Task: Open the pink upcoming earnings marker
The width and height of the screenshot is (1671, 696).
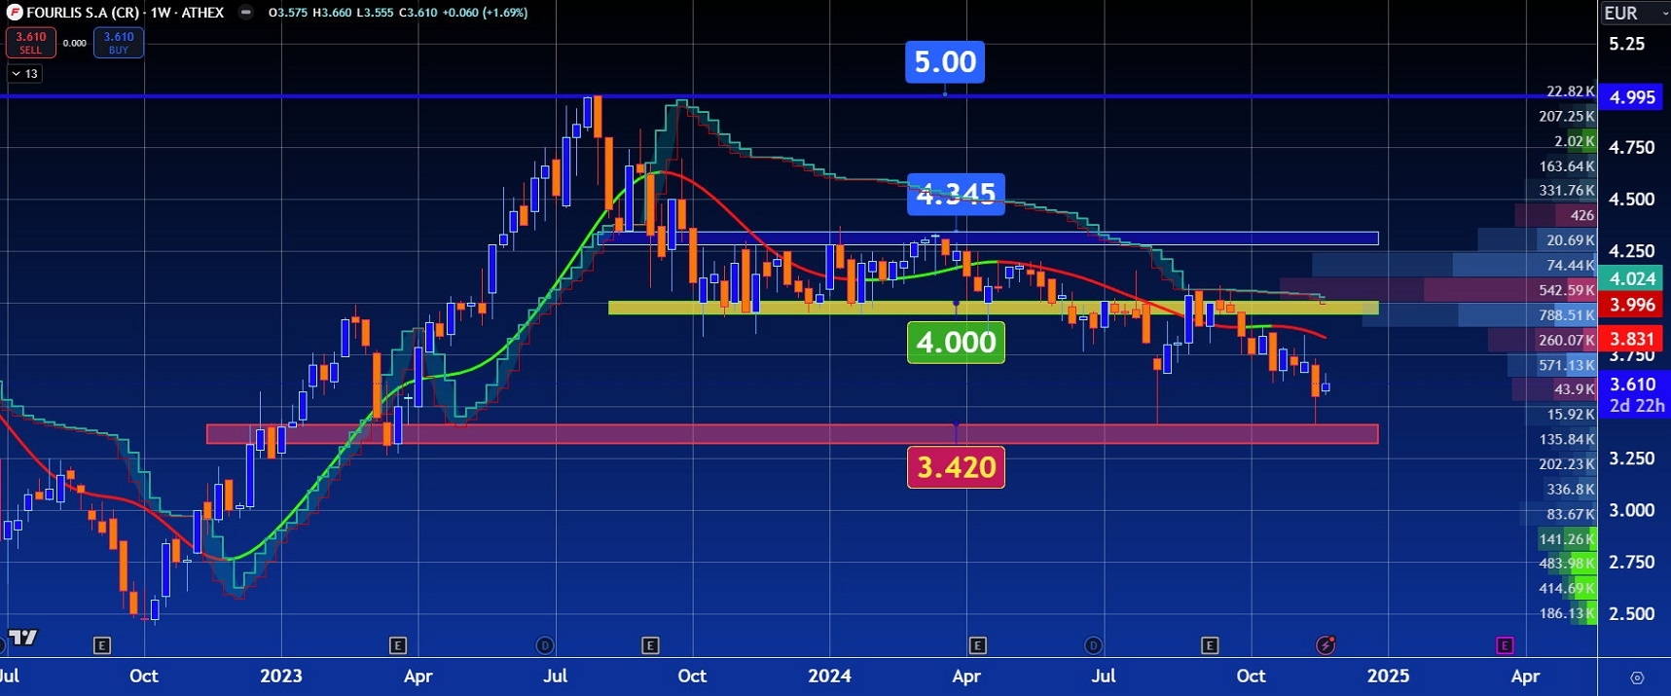Action: (x=1505, y=645)
